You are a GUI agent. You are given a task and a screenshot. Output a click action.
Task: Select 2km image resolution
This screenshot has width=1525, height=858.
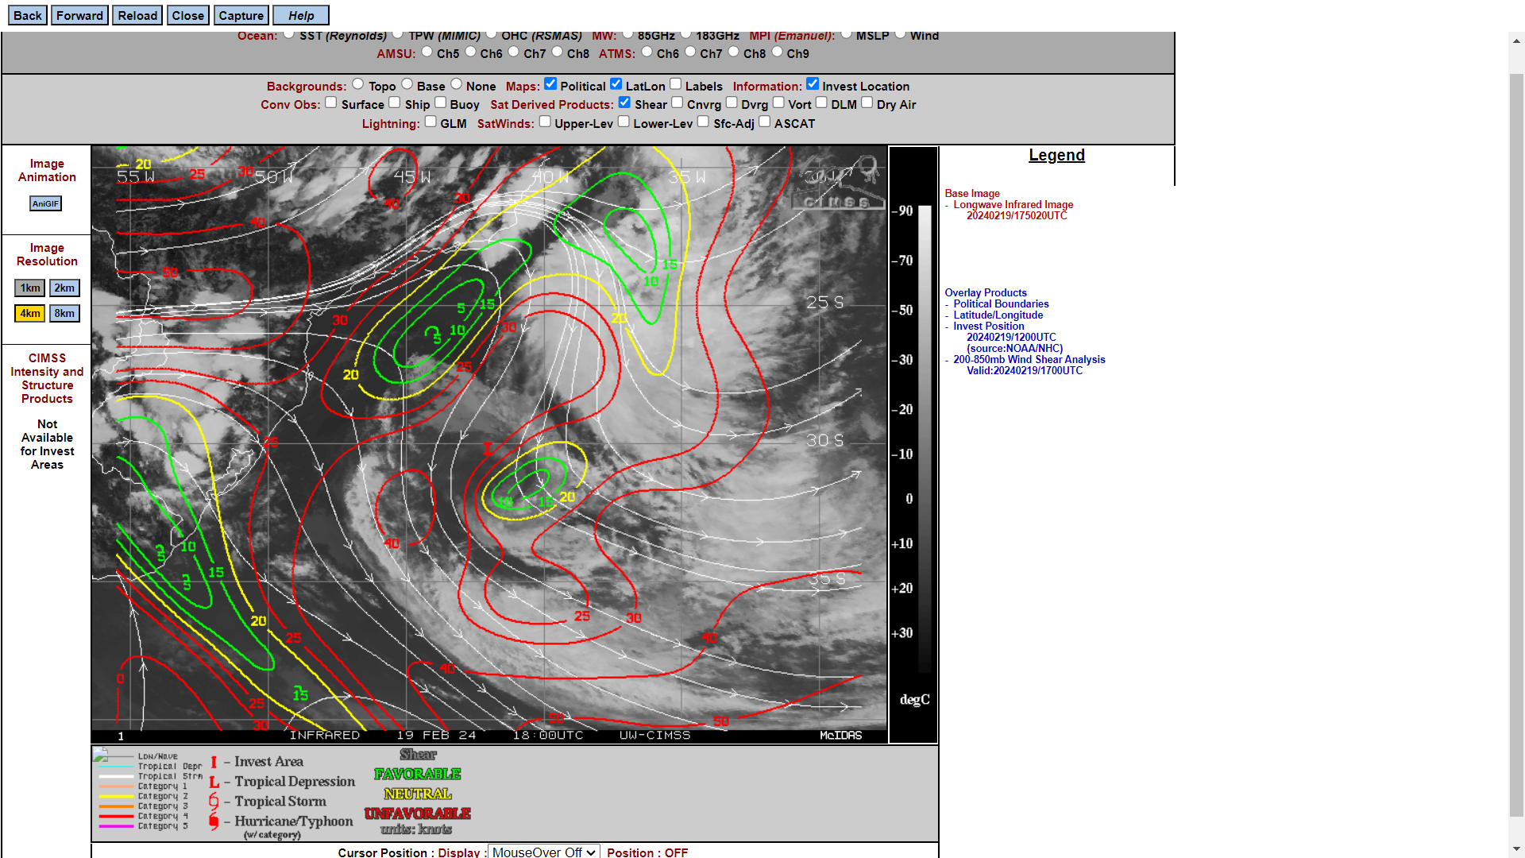click(x=64, y=288)
